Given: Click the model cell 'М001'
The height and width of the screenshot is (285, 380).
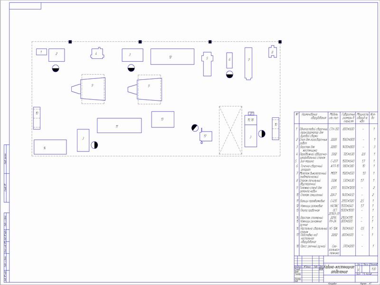Looking at the screenshot, I should [x=334, y=173].
